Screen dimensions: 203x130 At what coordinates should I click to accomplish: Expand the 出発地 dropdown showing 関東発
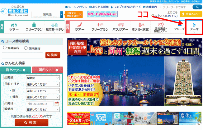click(43, 78)
